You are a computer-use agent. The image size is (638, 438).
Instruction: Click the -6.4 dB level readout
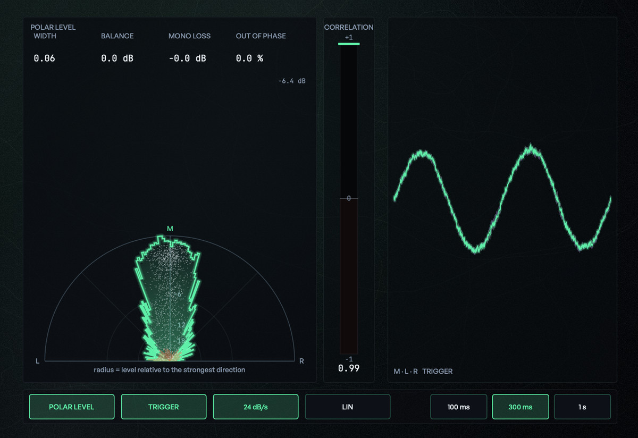click(x=292, y=81)
